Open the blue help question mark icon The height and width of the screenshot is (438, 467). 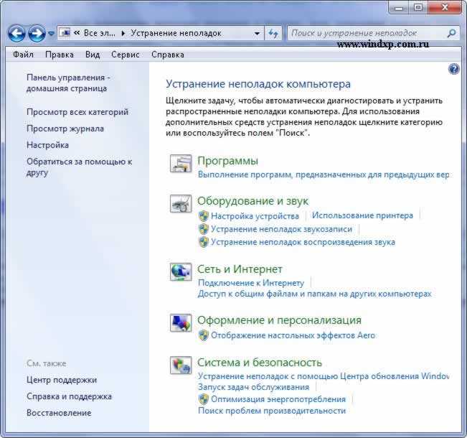453,69
